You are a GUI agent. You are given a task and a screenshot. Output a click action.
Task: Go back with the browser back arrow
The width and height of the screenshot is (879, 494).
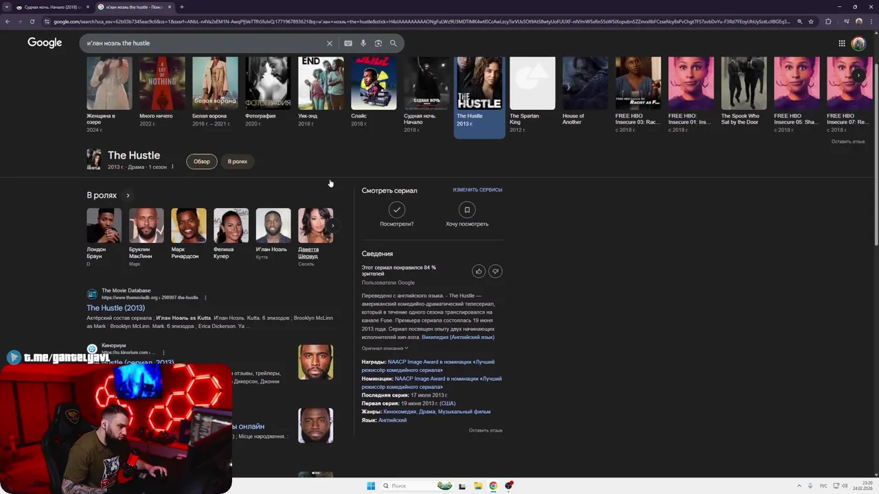pyautogui.click(x=8, y=21)
